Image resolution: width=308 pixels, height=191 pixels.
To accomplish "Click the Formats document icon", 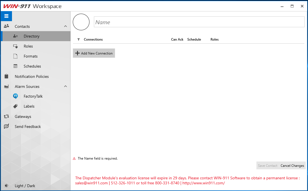I will coord(16,56).
